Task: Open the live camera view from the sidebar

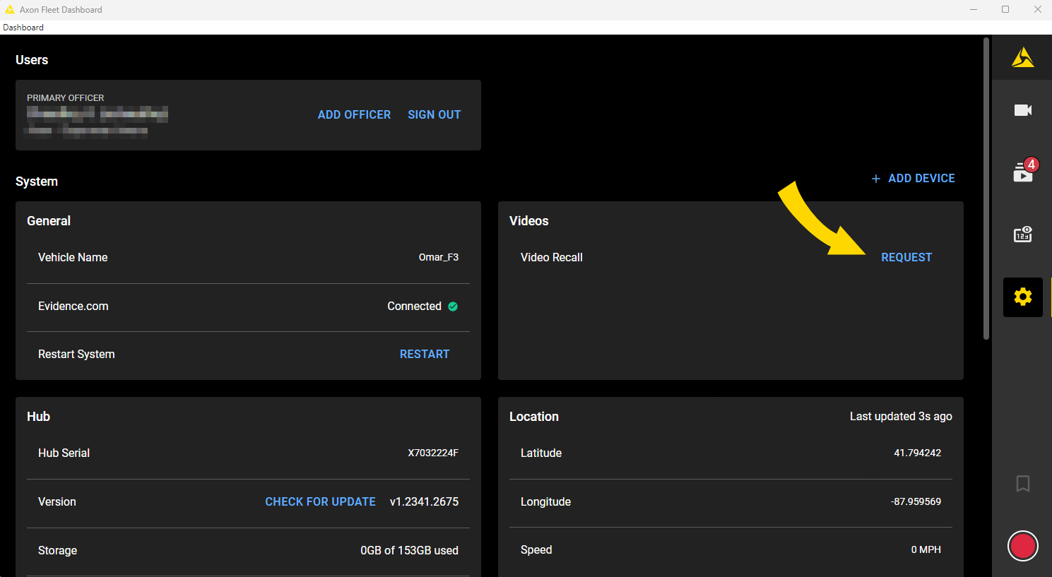Action: [x=1022, y=110]
